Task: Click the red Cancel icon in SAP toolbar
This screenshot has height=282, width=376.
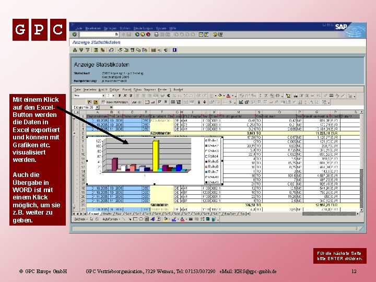Action: pyautogui.click(x=148, y=34)
